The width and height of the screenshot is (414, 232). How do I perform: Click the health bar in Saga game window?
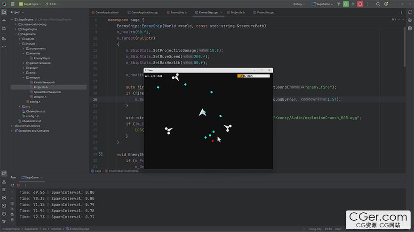click(254, 76)
